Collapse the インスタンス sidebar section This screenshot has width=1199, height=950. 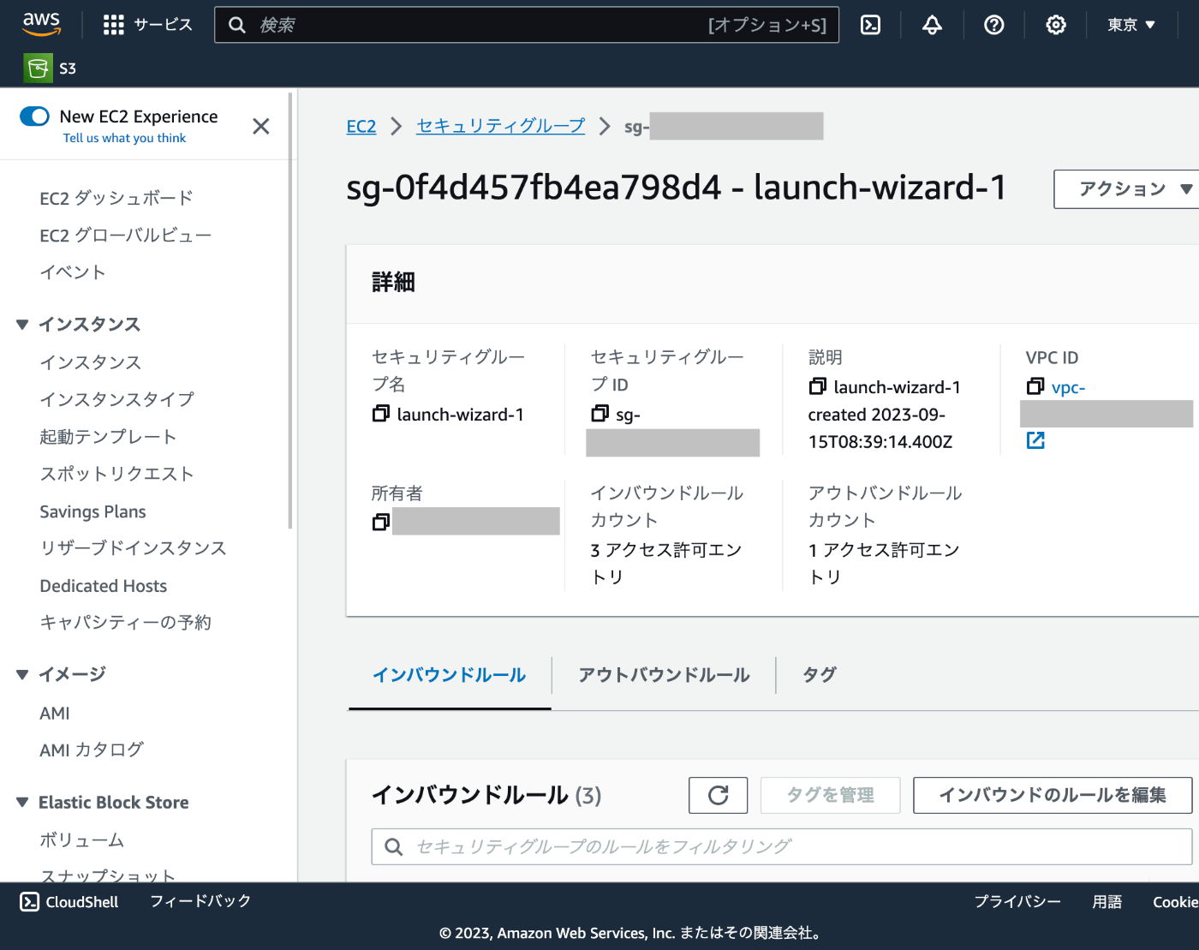click(x=22, y=325)
